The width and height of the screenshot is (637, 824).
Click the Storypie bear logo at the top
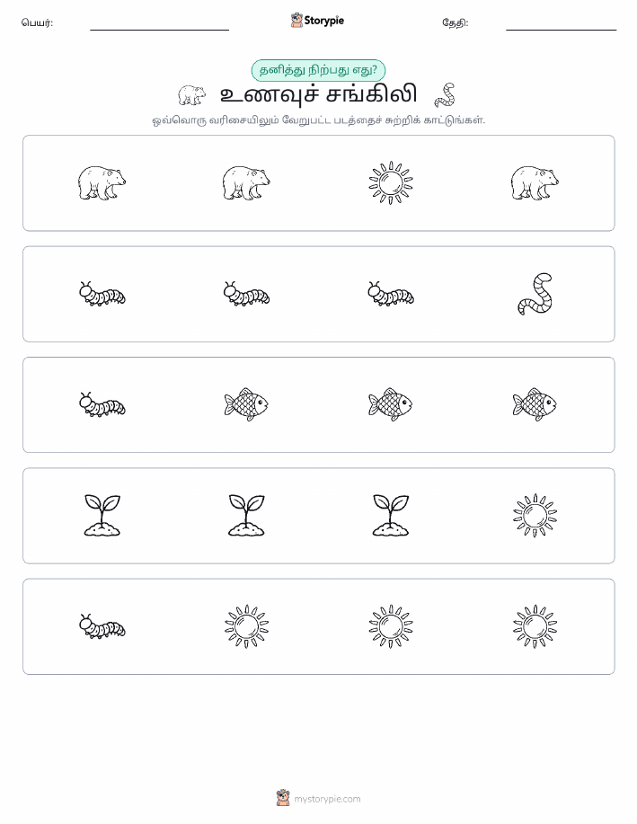(x=297, y=21)
